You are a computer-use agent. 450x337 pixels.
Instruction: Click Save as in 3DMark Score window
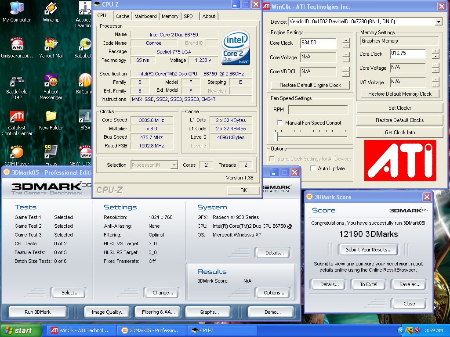tap(410, 284)
